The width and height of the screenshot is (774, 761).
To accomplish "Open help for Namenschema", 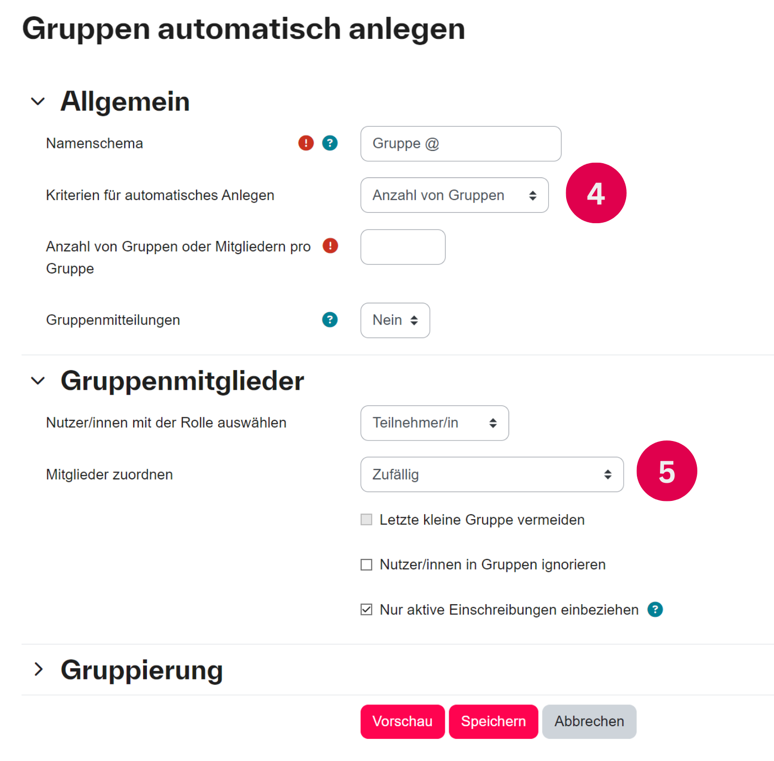I will point(330,143).
